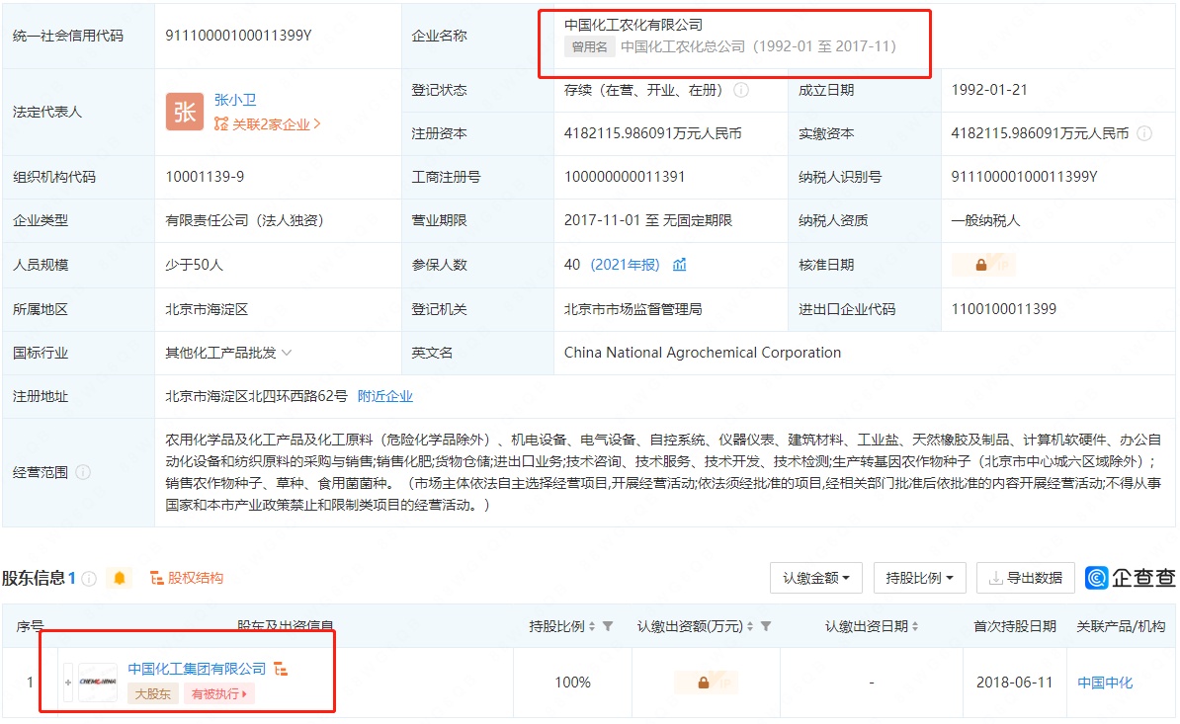The height and width of the screenshot is (724, 1180).
Task: Click the registered capital 4182115.986091万元人民币 under 注册资本
Action: (x=653, y=133)
